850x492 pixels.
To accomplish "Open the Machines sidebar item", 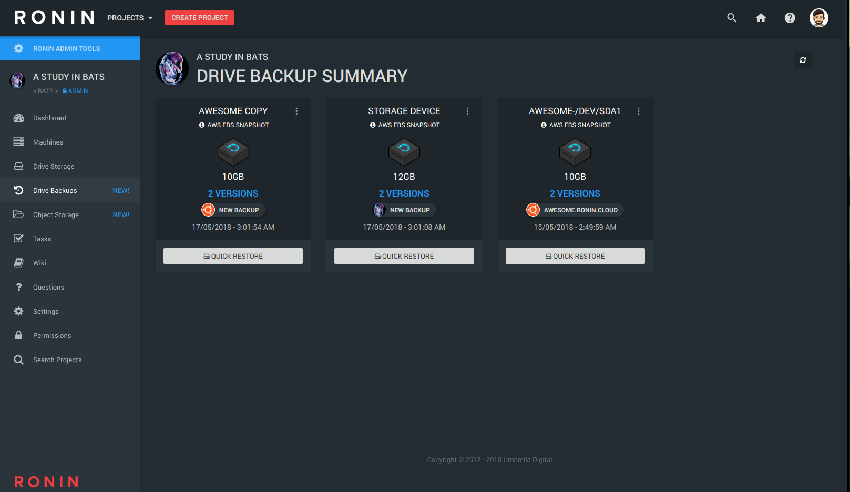I will (70, 142).
